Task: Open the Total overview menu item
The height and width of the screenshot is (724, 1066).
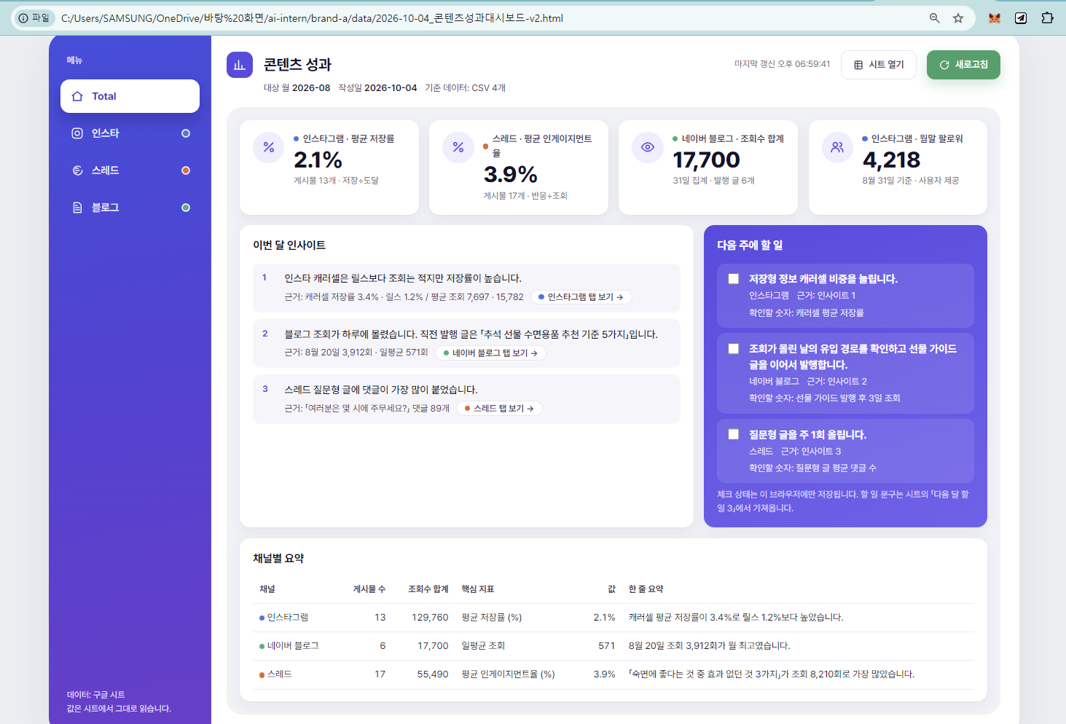Action: [130, 96]
